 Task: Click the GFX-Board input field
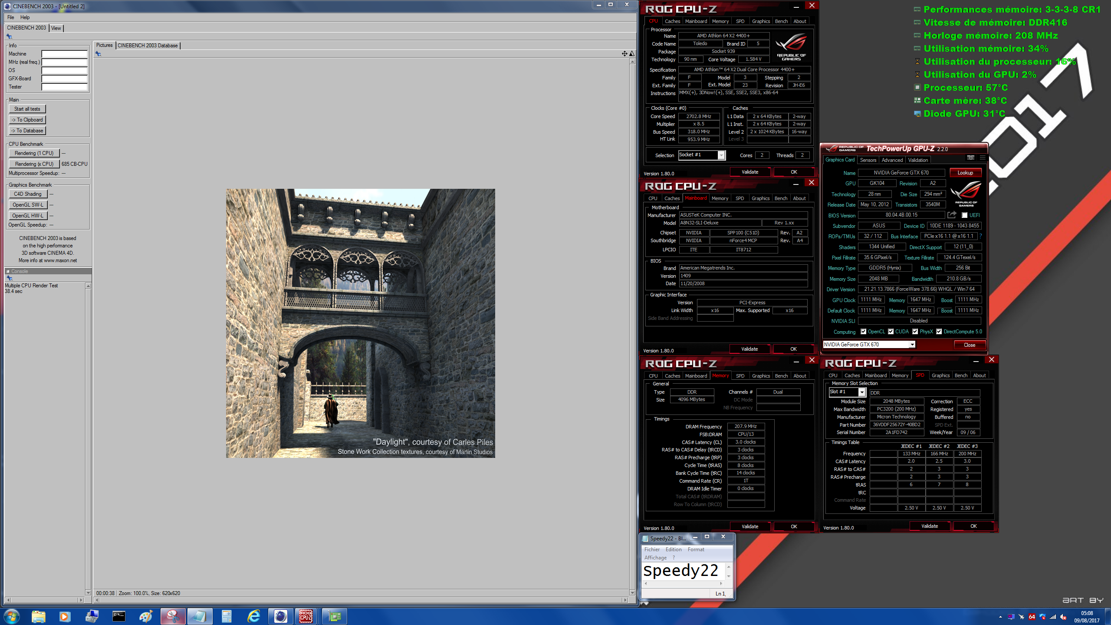pos(64,79)
